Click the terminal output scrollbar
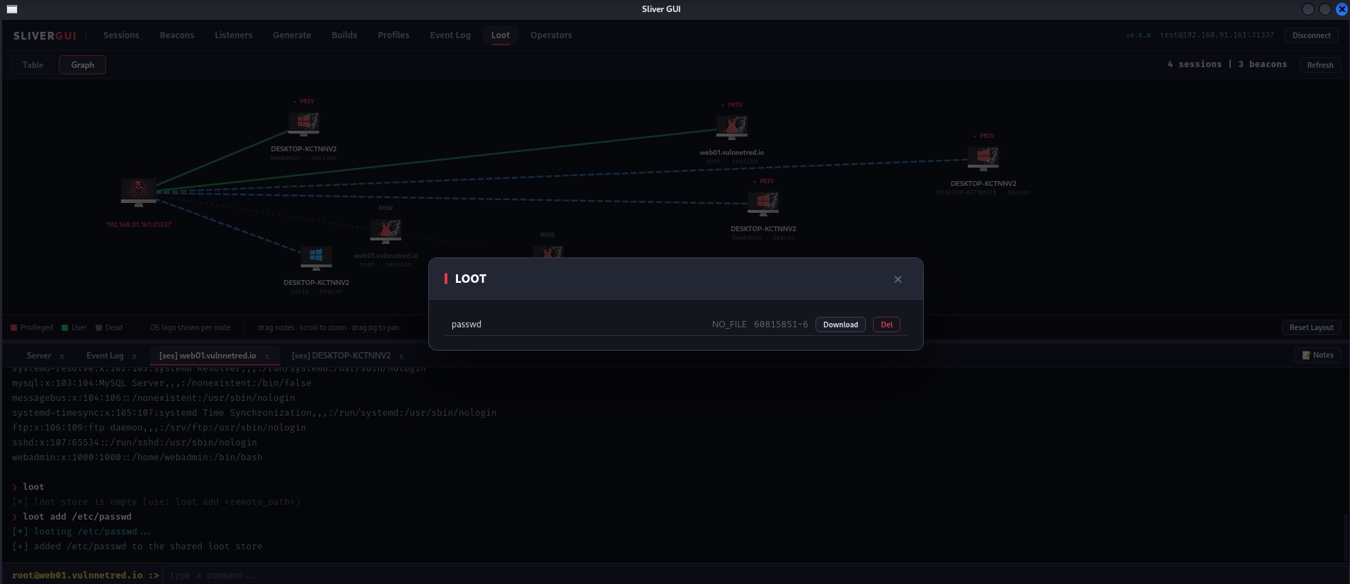1350x584 pixels. [x=1346, y=537]
